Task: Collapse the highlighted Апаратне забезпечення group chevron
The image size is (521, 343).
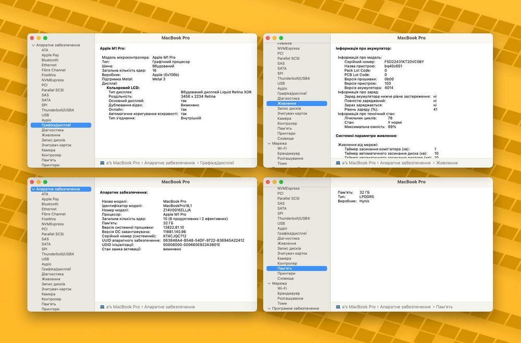Action: (x=33, y=189)
